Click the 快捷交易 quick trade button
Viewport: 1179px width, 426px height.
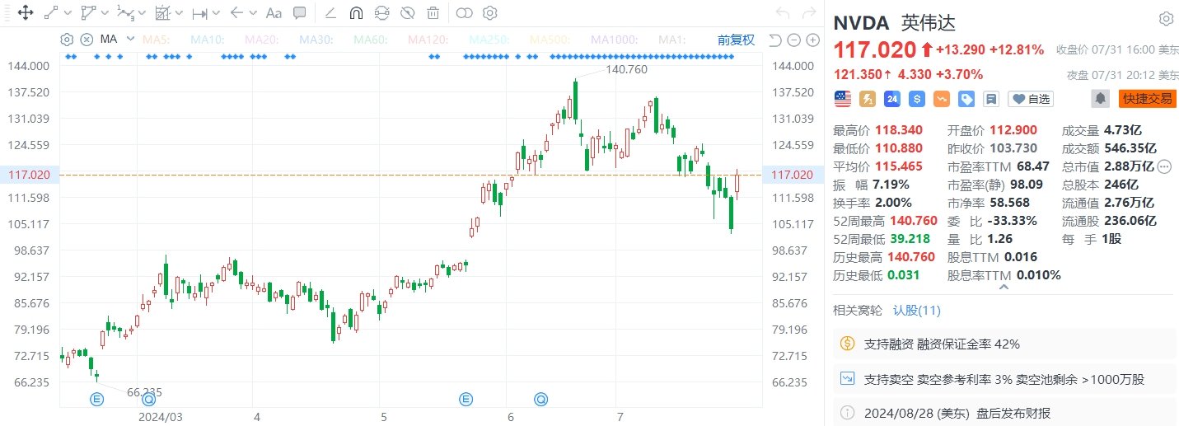pos(1147,99)
